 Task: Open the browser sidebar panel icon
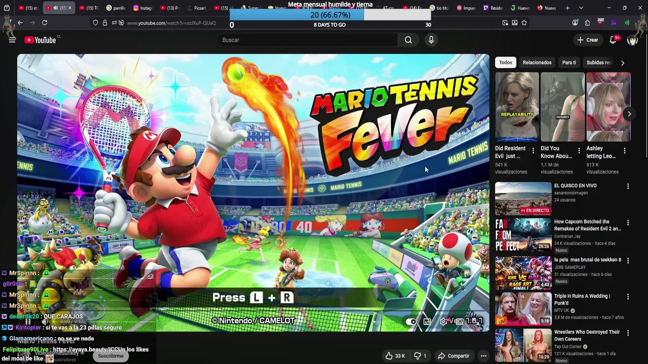(7, 8)
